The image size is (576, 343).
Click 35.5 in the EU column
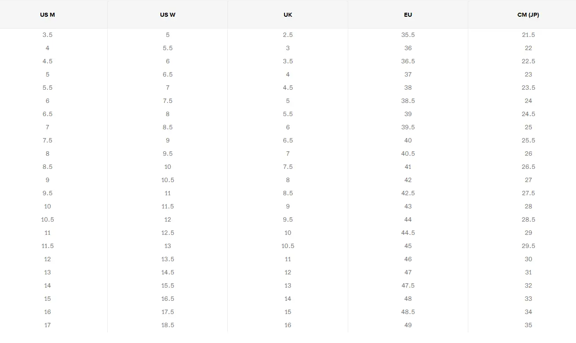[x=408, y=35]
